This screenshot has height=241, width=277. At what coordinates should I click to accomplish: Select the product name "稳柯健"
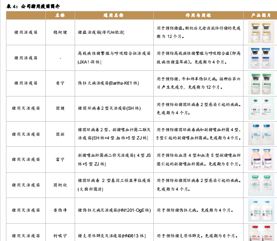[x=60, y=32]
